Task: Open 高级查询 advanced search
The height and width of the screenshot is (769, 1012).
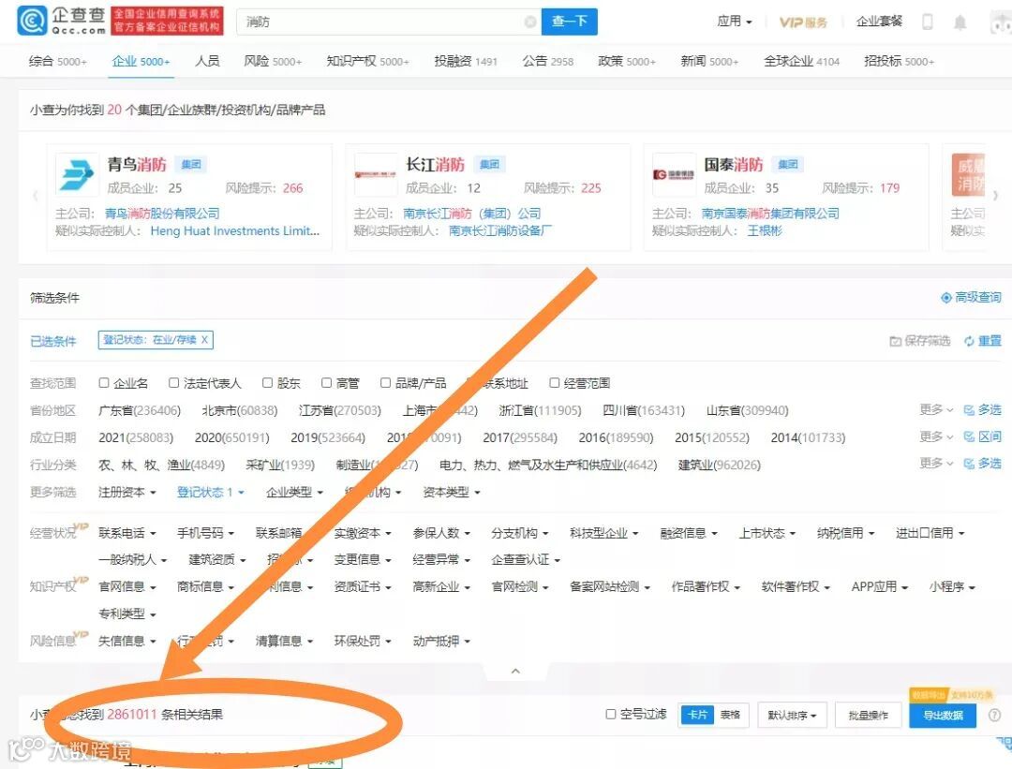Action: coord(971,298)
